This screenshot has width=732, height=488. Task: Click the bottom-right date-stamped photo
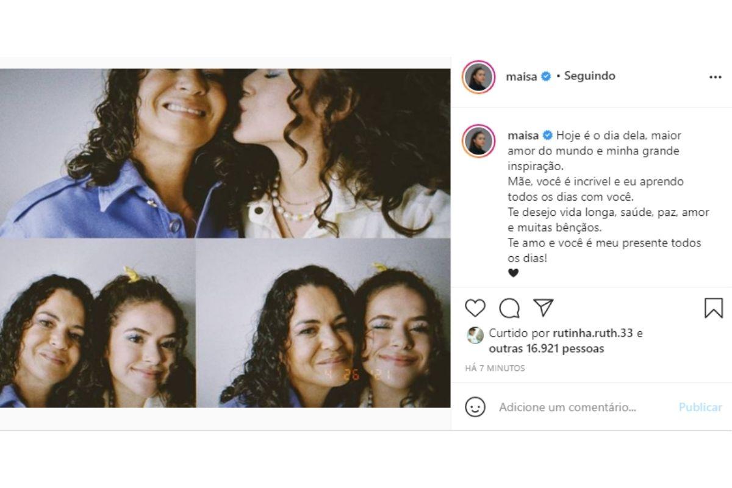323,323
